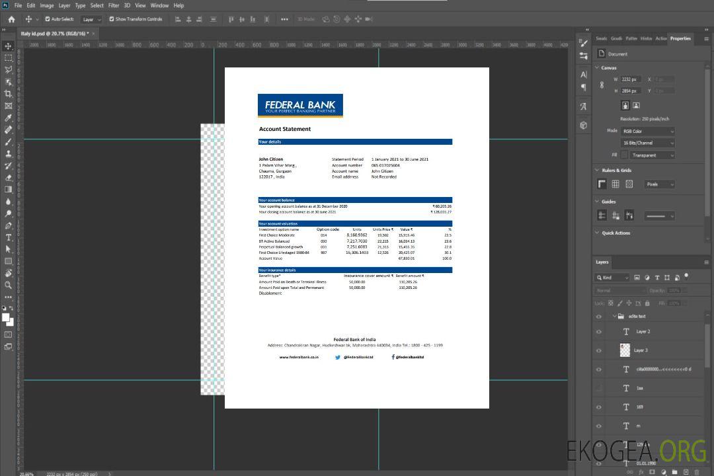
Task: Switch to the Italy id.psd document tab
Action: pos(54,33)
